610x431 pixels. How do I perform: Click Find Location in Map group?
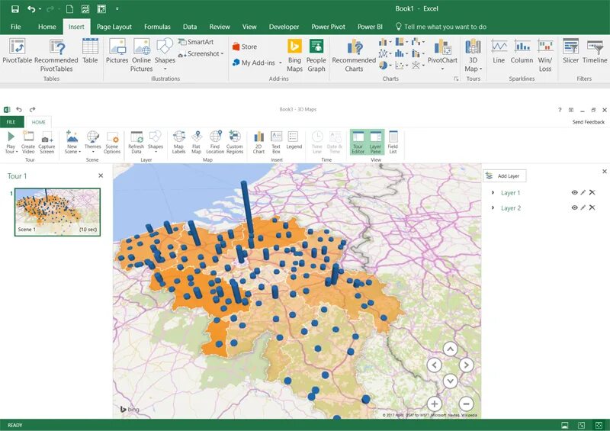click(215, 143)
